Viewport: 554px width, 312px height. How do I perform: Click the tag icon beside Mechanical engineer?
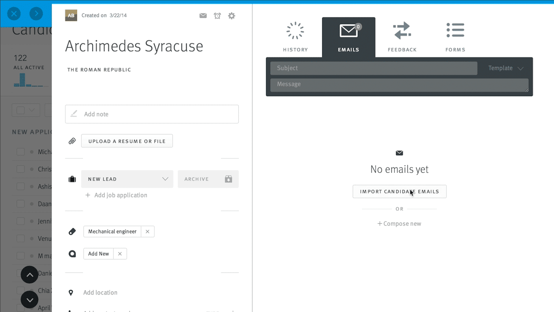tap(72, 232)
